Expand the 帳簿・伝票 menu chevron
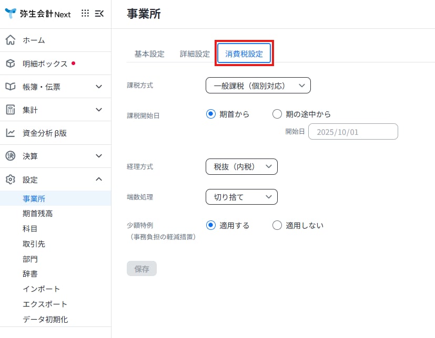 pos(99,87)
